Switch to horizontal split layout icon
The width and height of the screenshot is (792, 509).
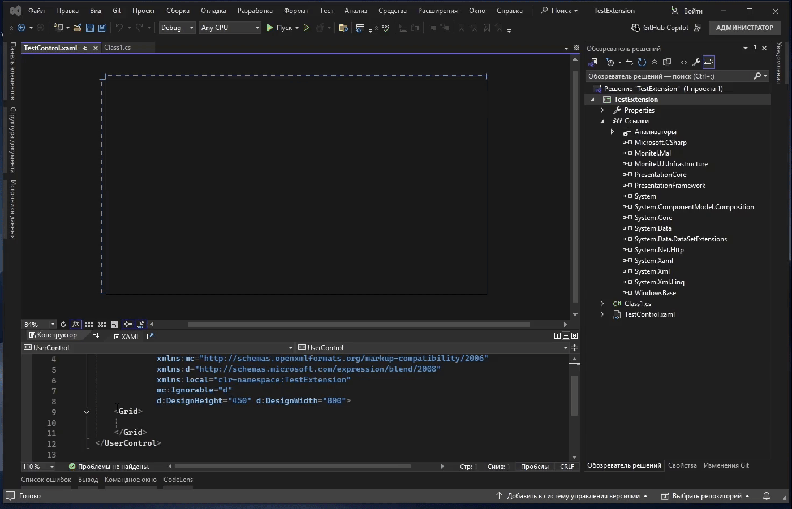tap(566, 336)
